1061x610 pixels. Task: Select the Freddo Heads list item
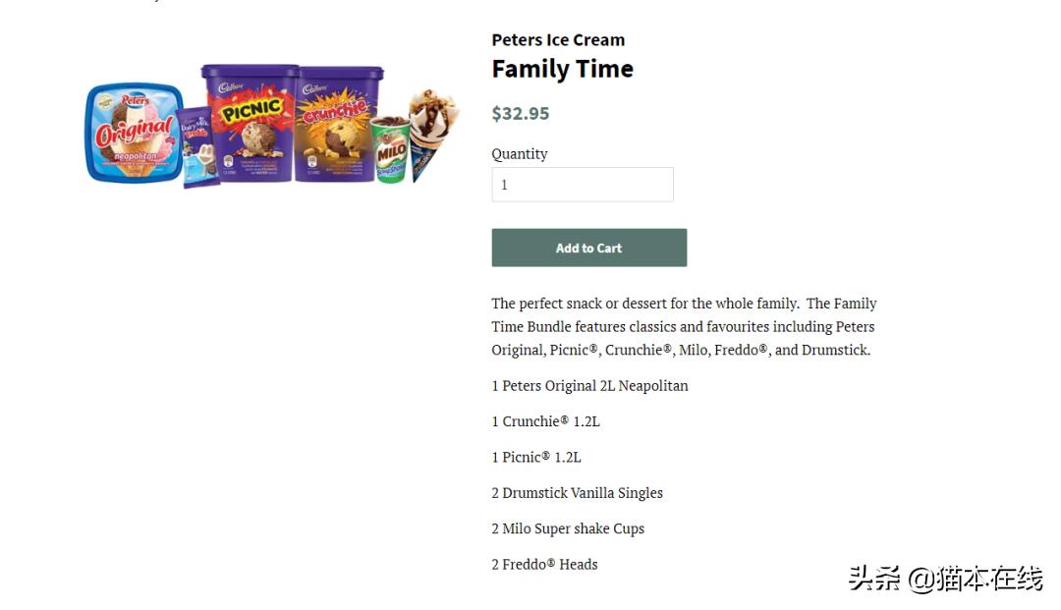544,564
